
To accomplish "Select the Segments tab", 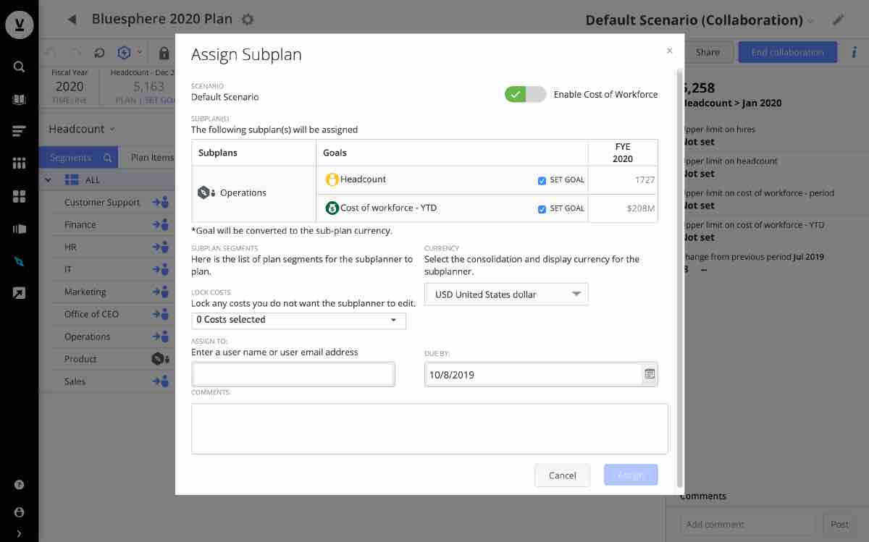I will (x=72, y=157).
